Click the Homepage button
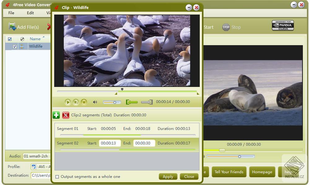 [x=262, y=172]
